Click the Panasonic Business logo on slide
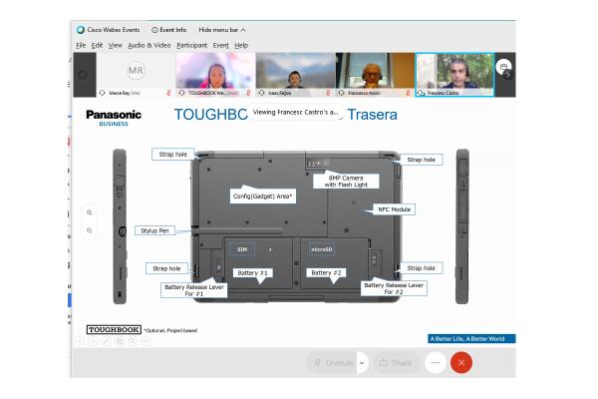 click(x=114, y=118)
